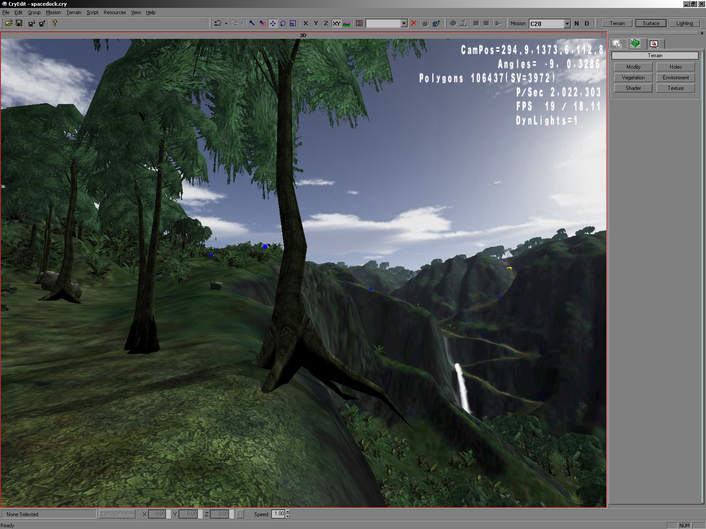Open the Script menu
Screen dimensions: 706x529
click(92, 12)
